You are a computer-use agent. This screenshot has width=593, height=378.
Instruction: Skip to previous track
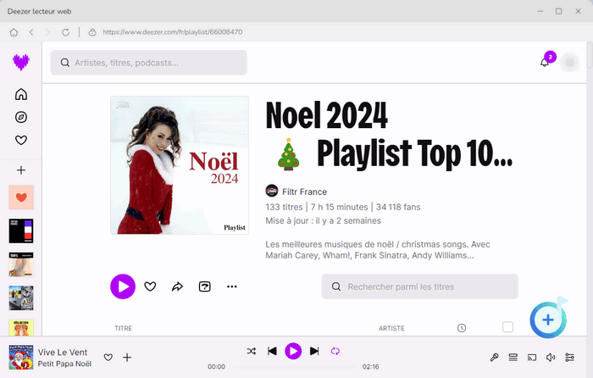tap(272, 351)
